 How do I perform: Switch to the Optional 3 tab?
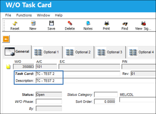[110, 52]
